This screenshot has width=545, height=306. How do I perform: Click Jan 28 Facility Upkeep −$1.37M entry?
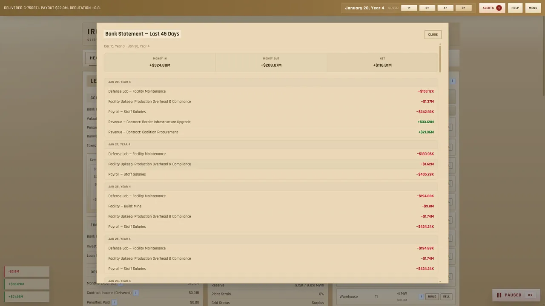pyautogui.click(x=271, y=102)
